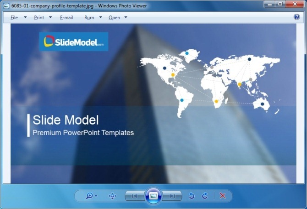
Task: Open the File menu
Action: pyautogui.click(x=14, y=17)
